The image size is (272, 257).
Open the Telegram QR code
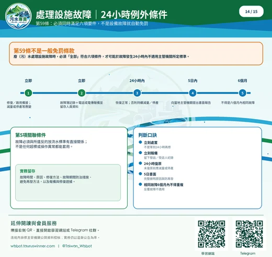point(249,234)
